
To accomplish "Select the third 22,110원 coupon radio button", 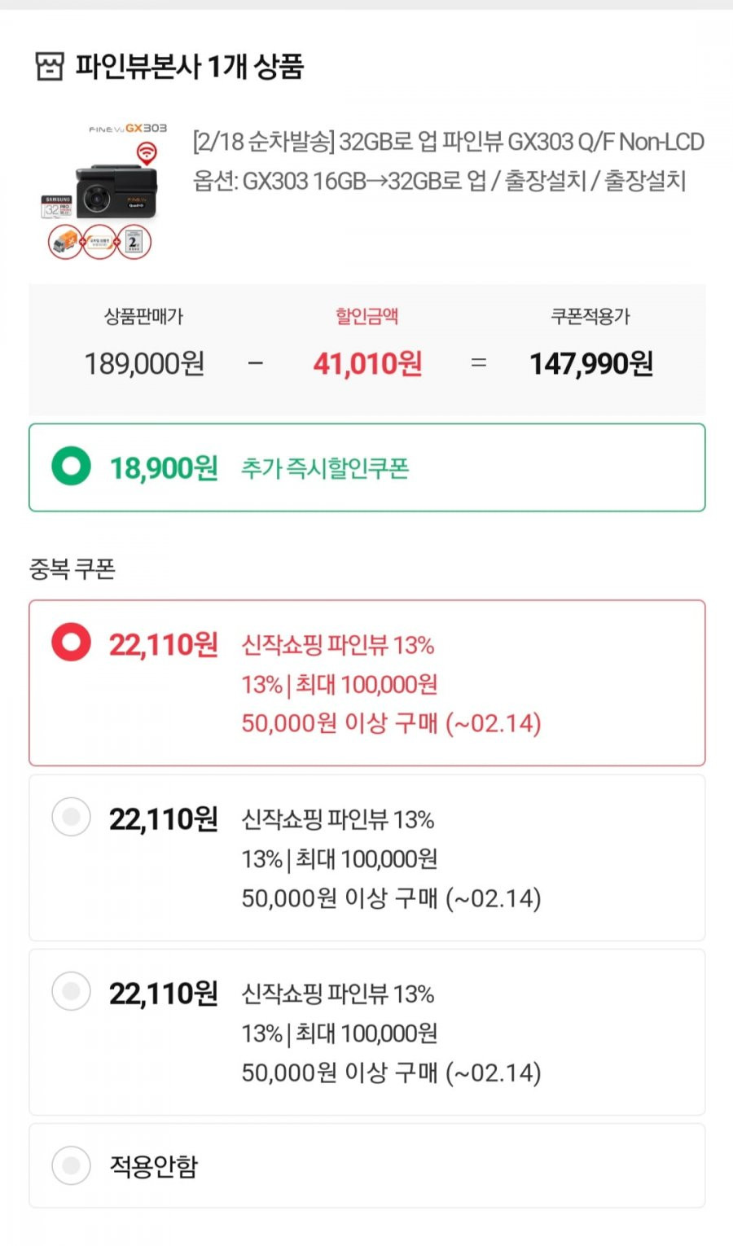I will click(x=71, y=990).
